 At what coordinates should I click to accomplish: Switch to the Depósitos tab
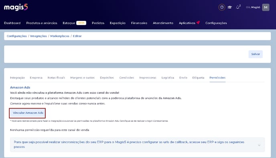pos(107,78)
